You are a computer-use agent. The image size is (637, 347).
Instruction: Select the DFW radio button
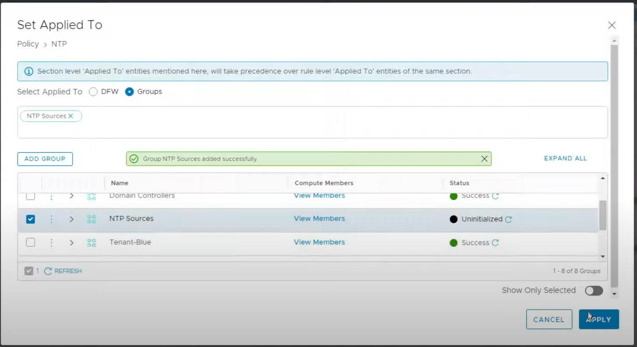pyautogui.click(x=93, y=92)
